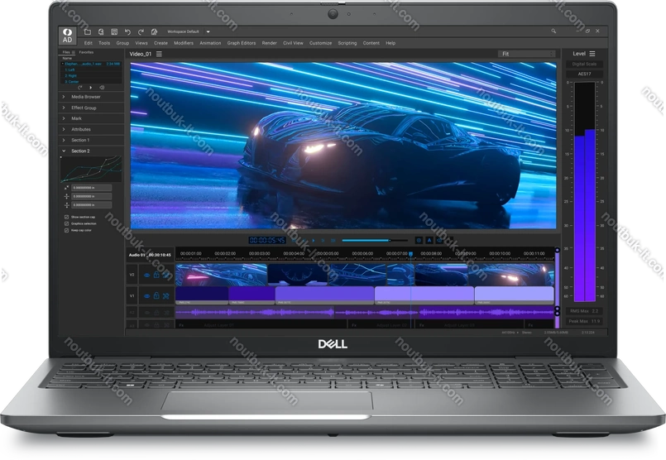Open the search magnifier in title bar

click(553, 31)
